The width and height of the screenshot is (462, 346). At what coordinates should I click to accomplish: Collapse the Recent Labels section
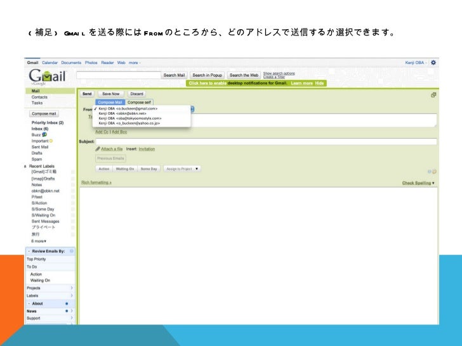tap(25, 167)
